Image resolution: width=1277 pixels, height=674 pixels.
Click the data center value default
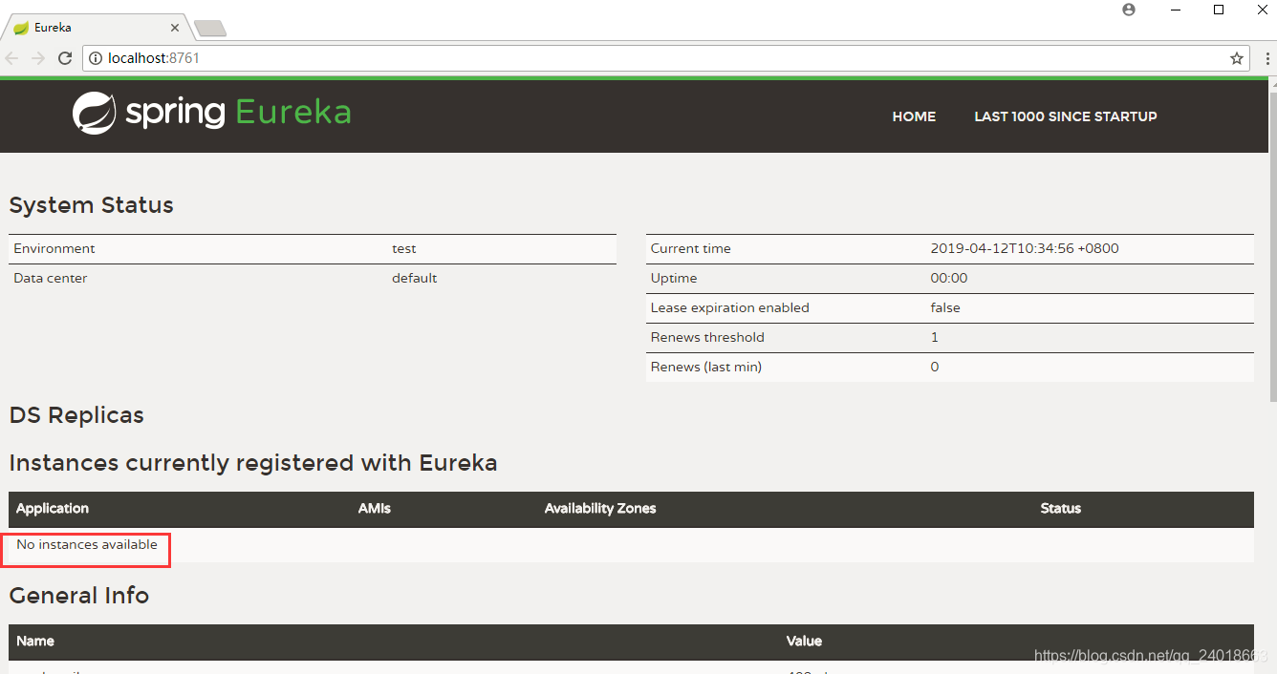[x=415, y=278]
